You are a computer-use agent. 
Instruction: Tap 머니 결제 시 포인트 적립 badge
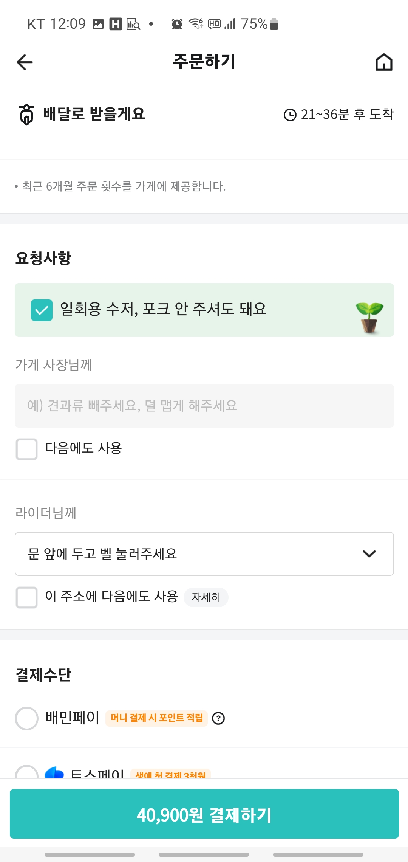point(156,718)
